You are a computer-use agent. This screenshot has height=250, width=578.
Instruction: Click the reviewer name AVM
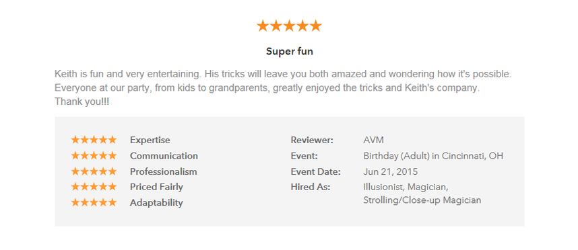click(373, 140)
